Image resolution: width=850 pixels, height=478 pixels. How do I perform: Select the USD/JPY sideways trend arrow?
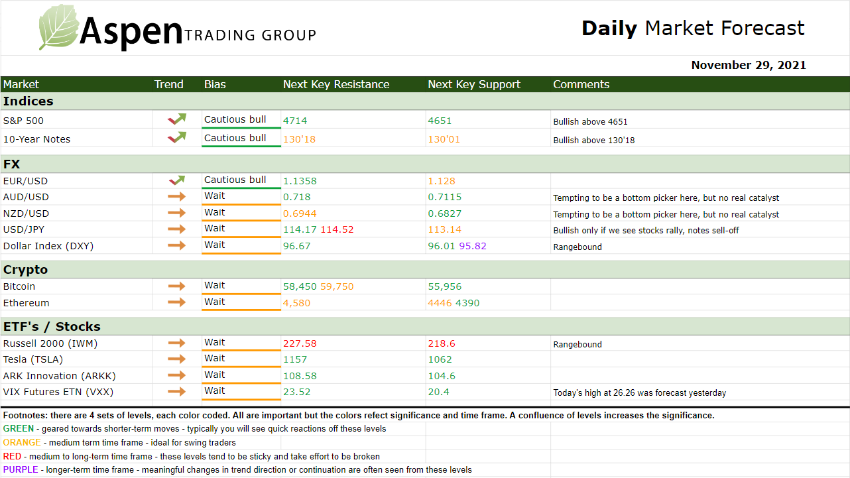(x=177, y=229)
